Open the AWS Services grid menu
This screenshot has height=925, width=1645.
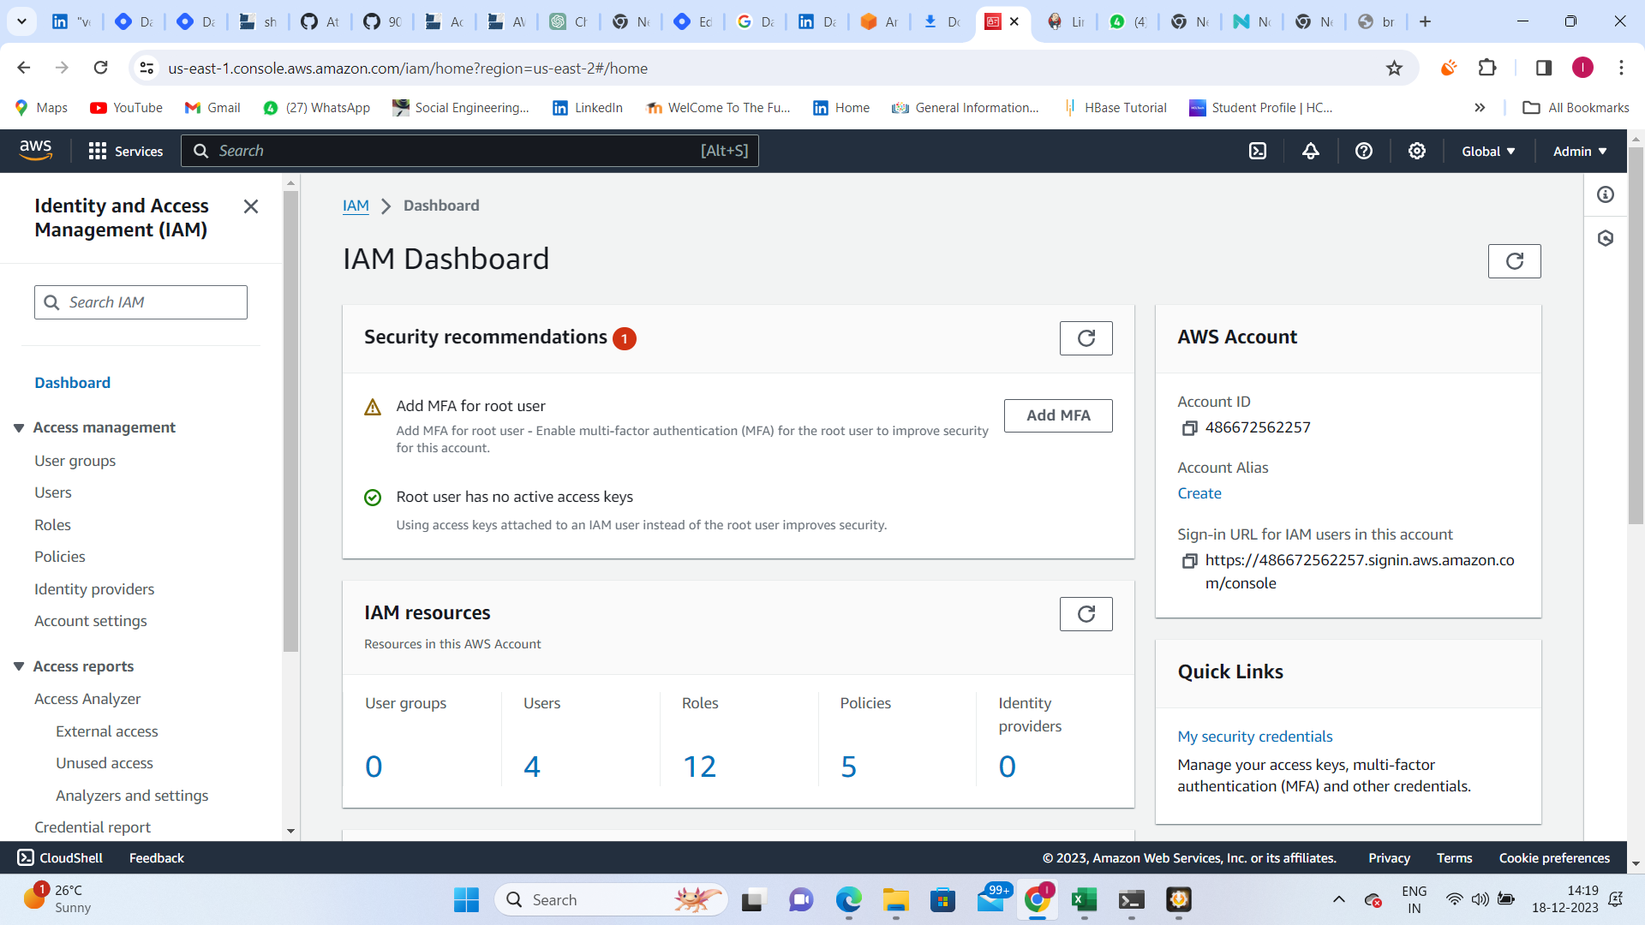[126, 152]
